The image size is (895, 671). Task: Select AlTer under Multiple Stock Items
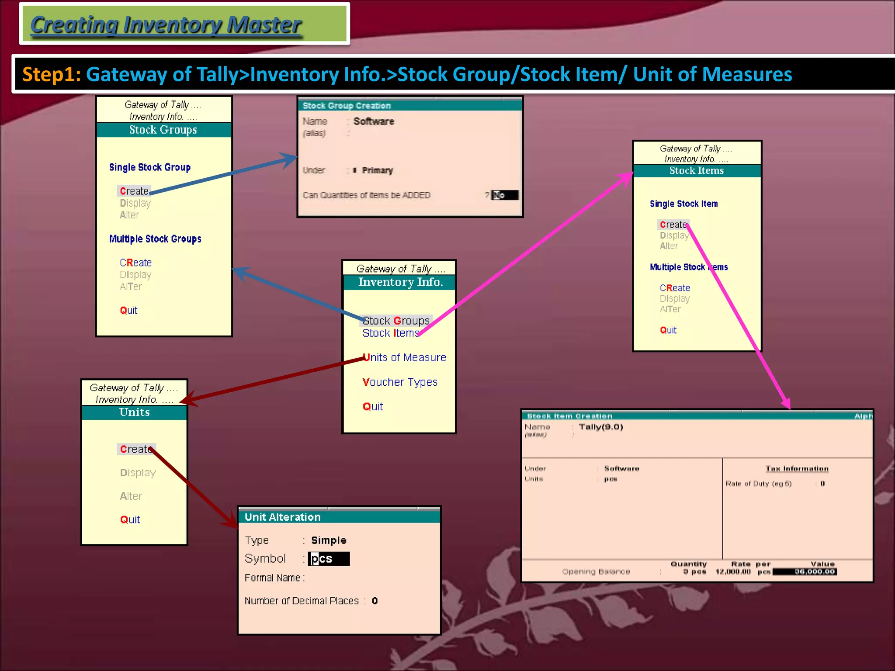coord(670,309)
